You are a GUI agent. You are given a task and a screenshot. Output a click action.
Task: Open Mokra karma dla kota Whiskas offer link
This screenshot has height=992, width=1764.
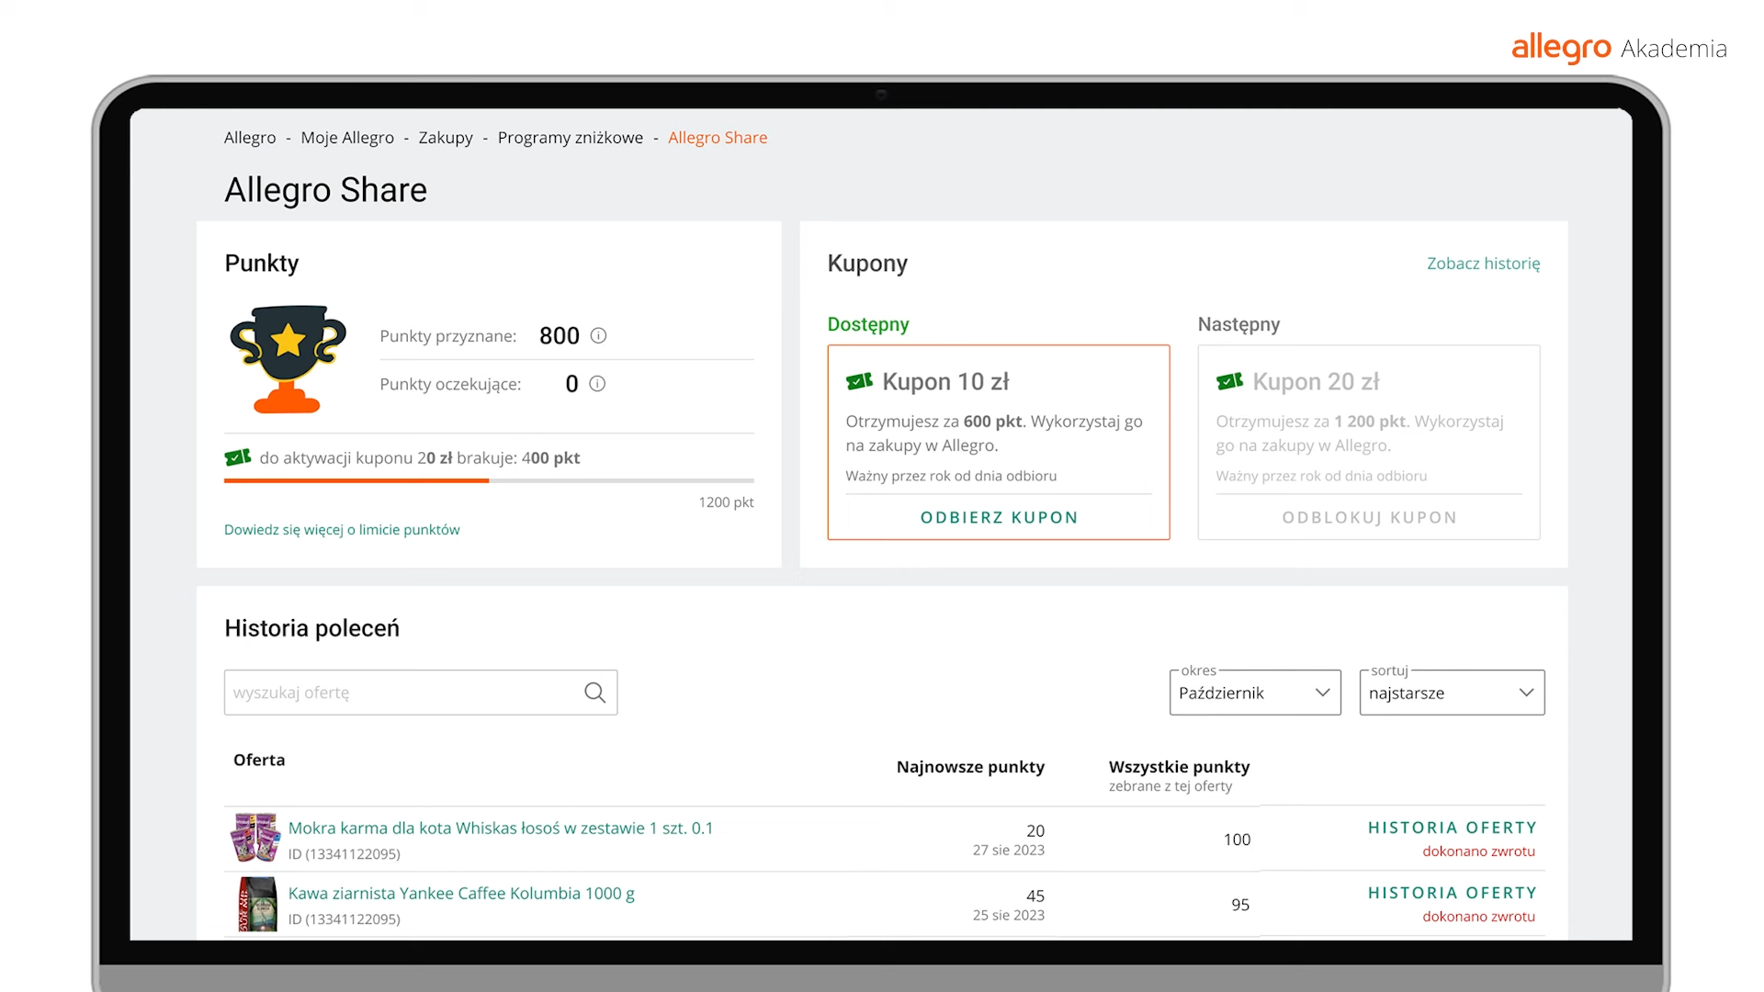click(x=501, y=829)
